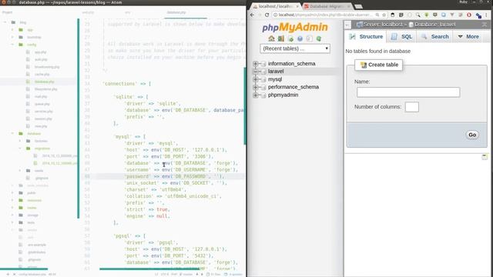493x277 pixels.
Task: Click Atom editor horizontal scrollbar
Action: coord(149,269)
